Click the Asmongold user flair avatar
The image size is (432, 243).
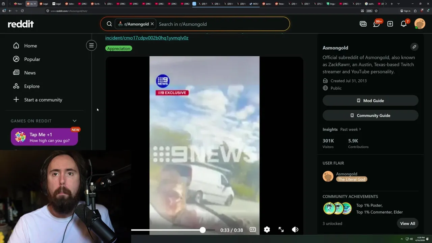click(328, 177)
